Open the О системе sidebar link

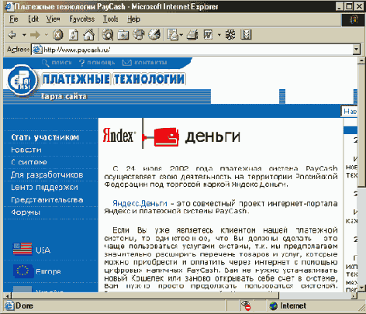pyautogui.click(x=29, y=162)
